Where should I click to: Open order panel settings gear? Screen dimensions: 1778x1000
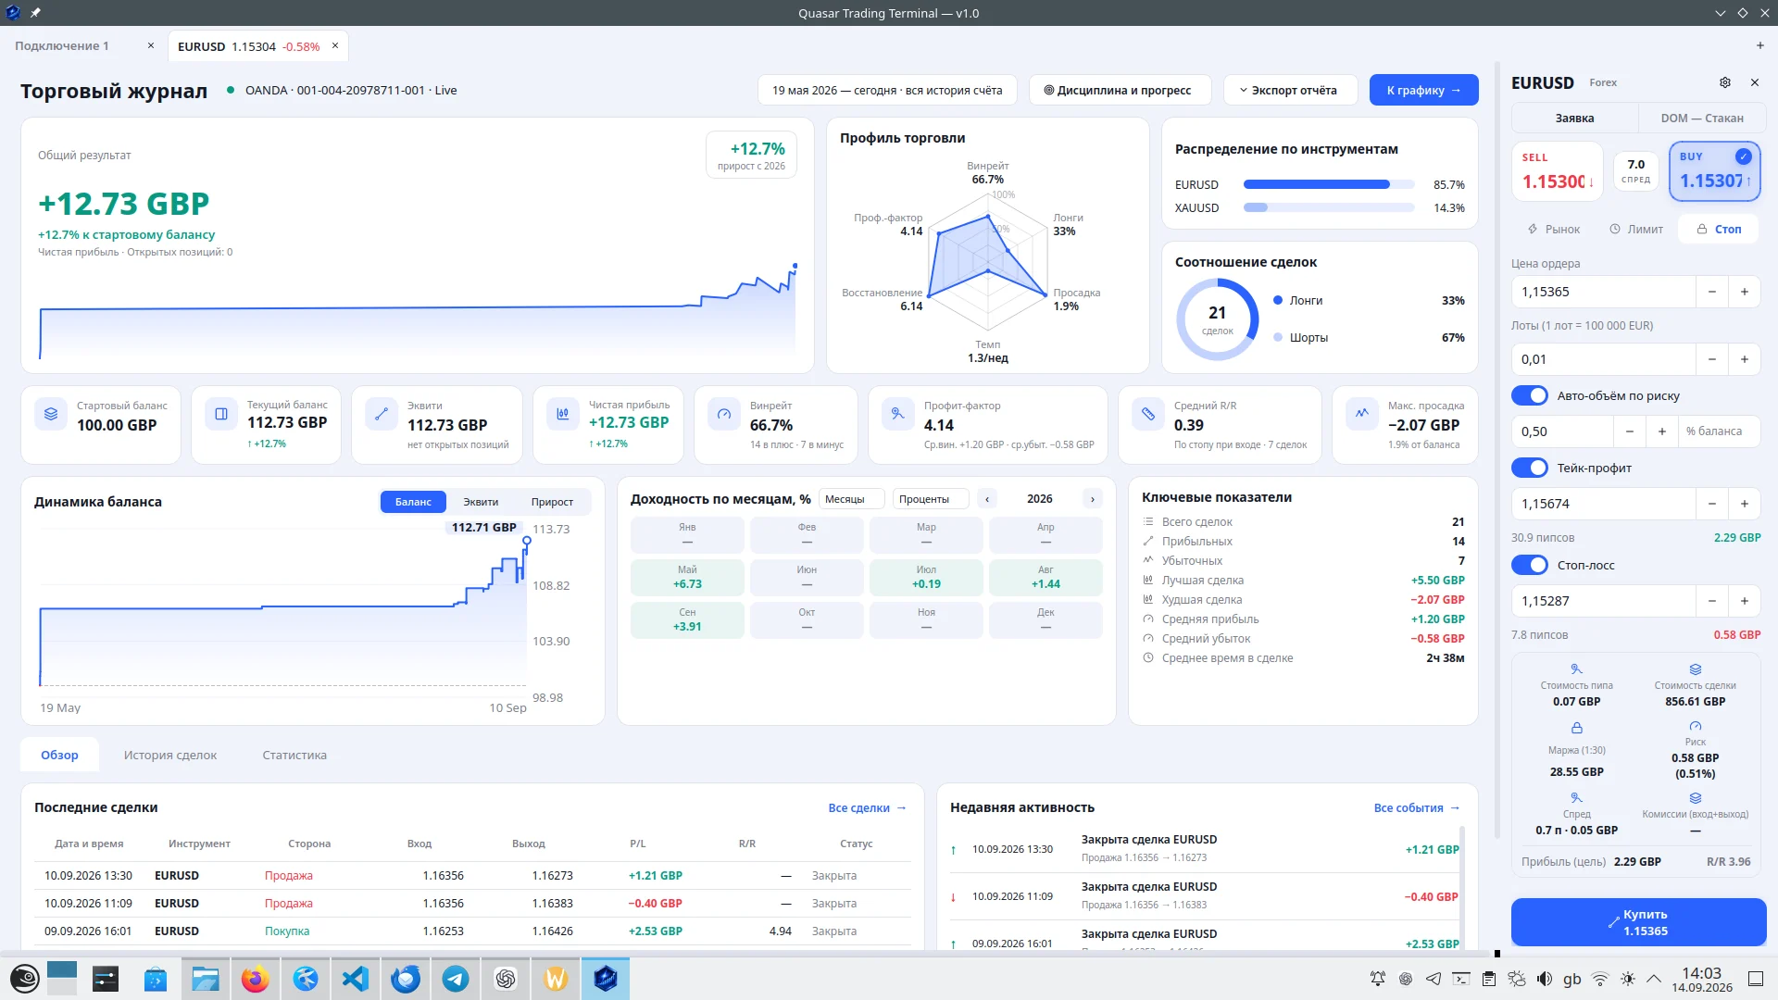tap(1725, 82)
